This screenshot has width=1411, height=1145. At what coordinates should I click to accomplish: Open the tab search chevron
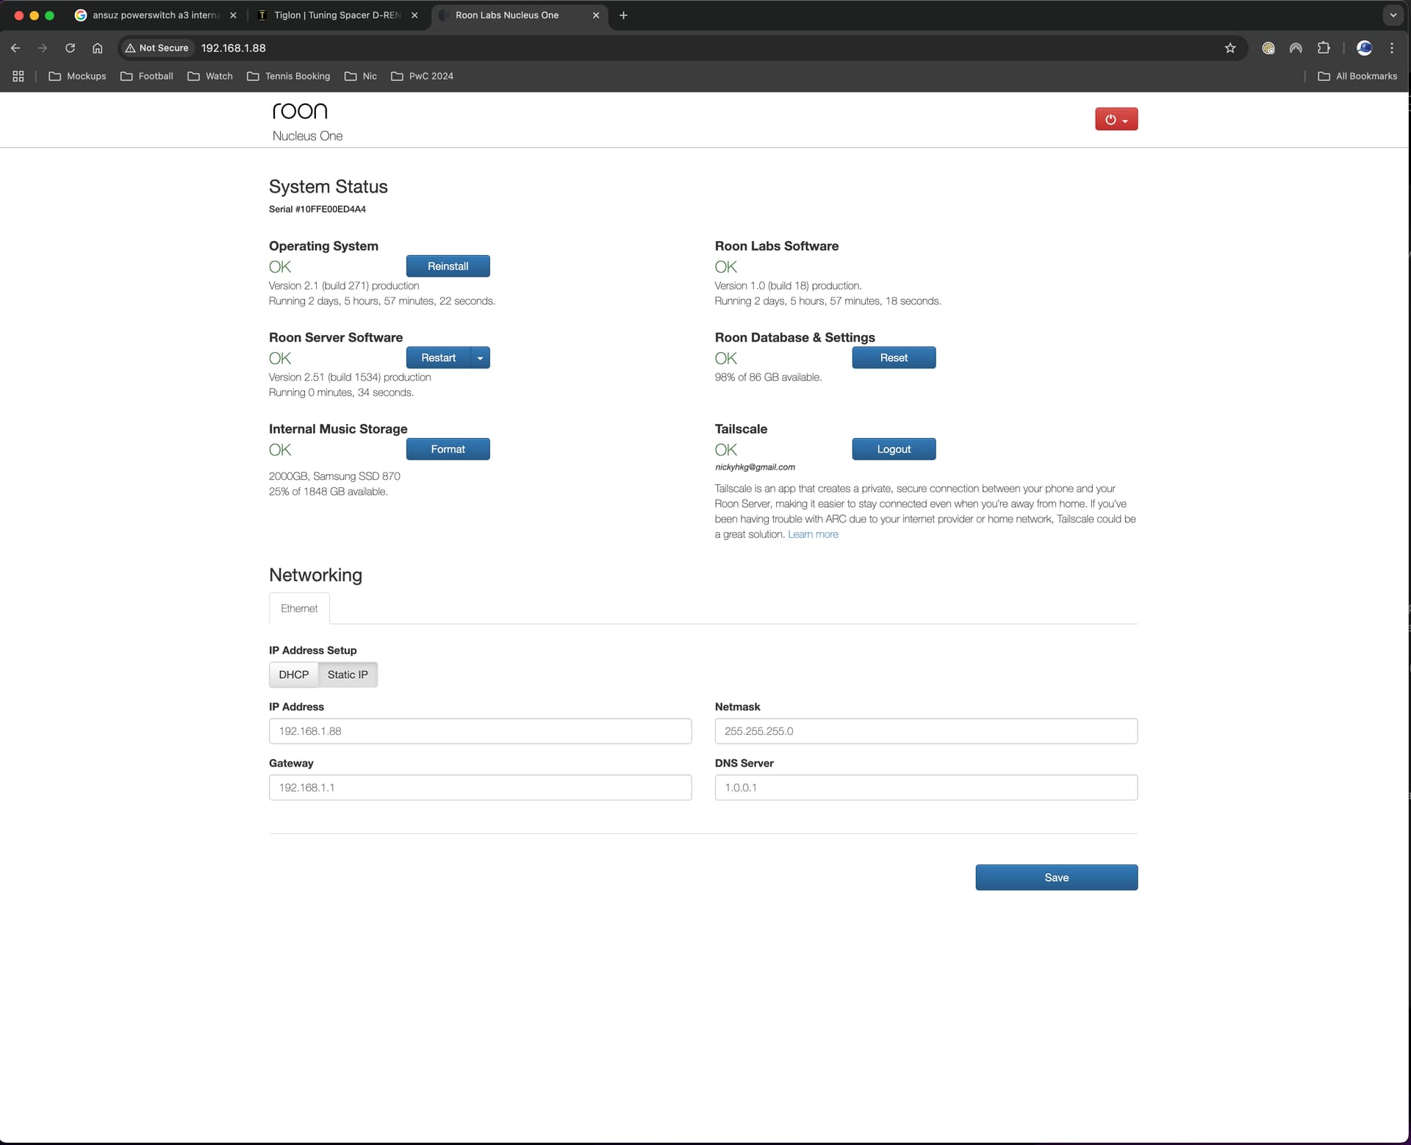click(x=1393, y=15)
